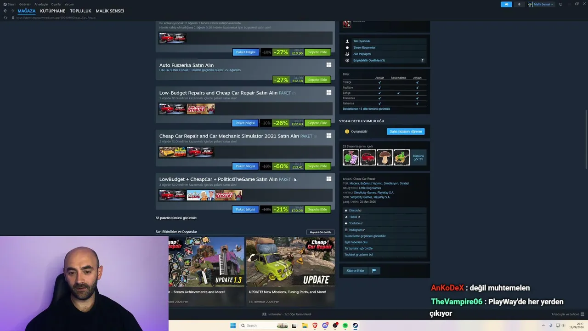588x331 pixels.
Task: Open the Oyunlar menu
Action: pyautogui.click(x=57, y=4)
